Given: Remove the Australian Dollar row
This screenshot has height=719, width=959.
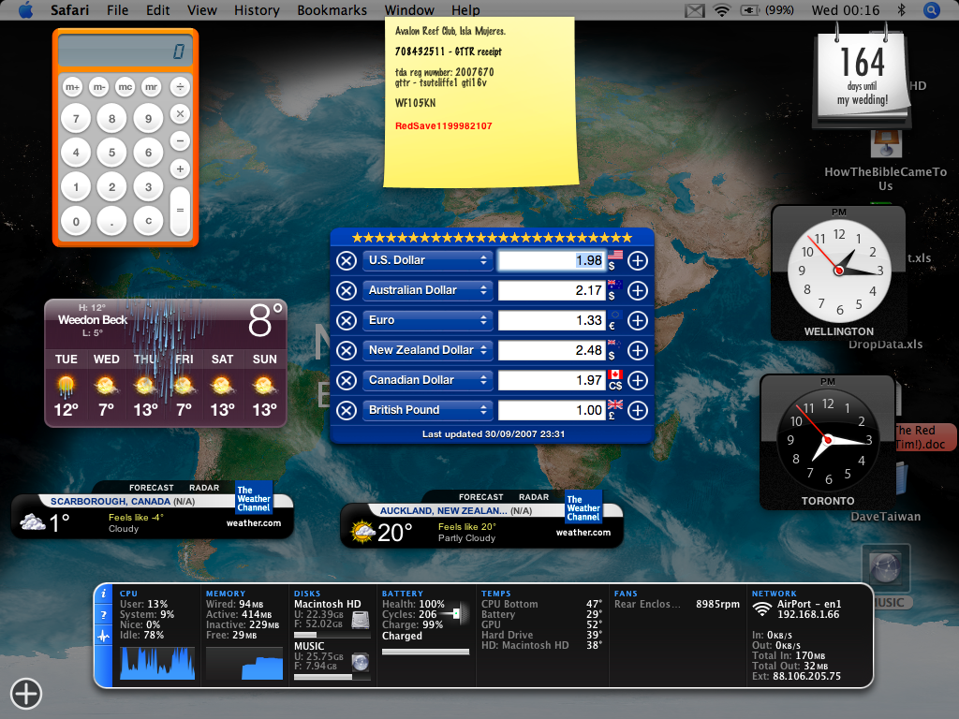Looking at the screenshot, I should (x=347, y=290).
